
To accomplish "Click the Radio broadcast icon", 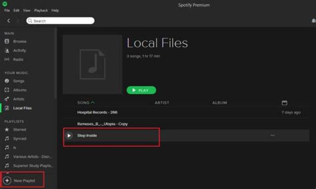I will (7, 60).
